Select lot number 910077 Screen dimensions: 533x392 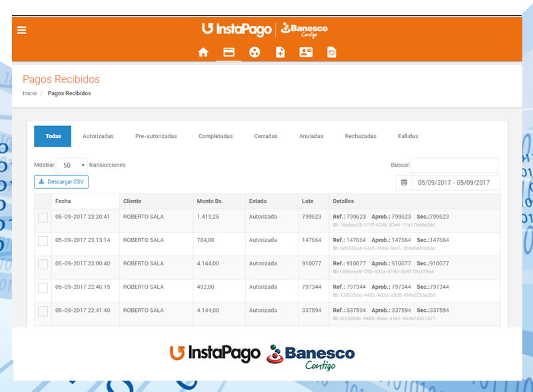tap(311, 263)
